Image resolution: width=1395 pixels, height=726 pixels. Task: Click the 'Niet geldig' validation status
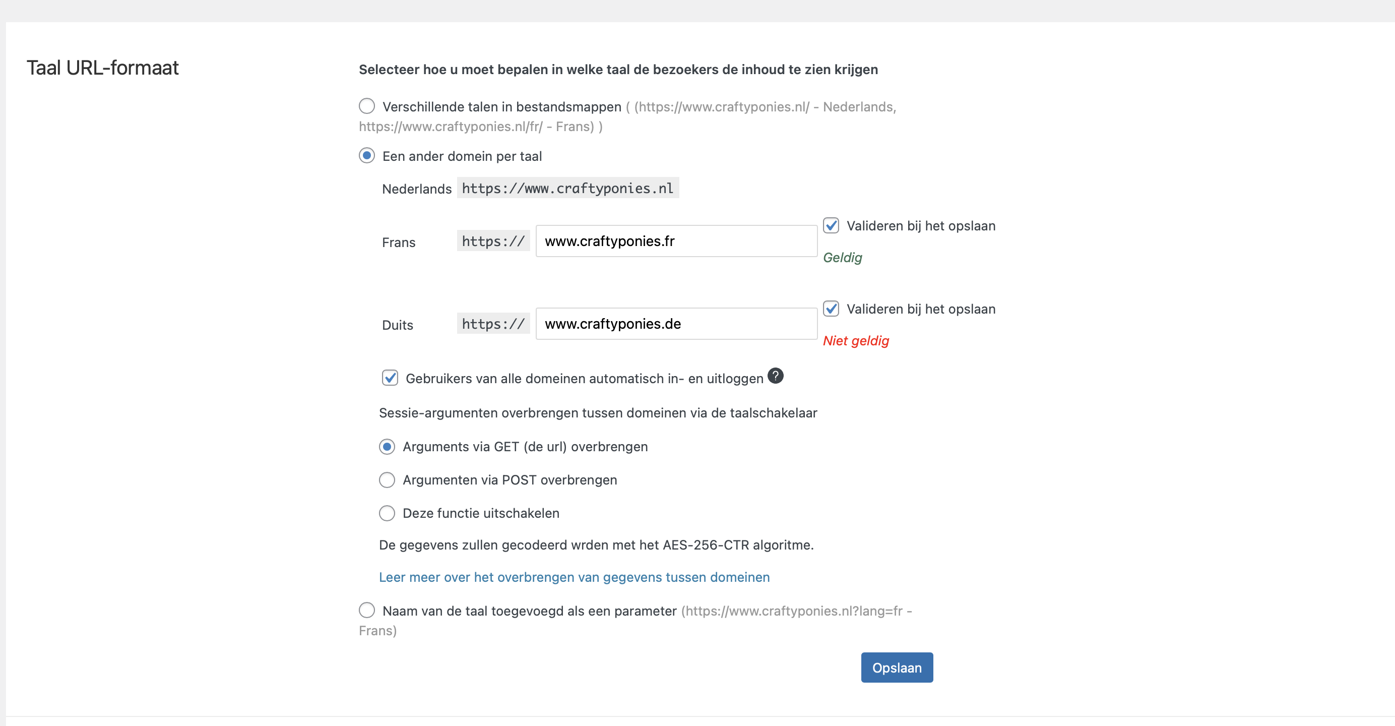tap(856, 341)
